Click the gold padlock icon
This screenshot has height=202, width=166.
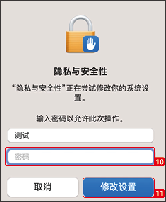(82, 34)
